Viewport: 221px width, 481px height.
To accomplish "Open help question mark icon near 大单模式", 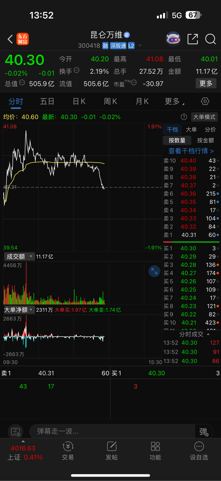I will [184, 117].
